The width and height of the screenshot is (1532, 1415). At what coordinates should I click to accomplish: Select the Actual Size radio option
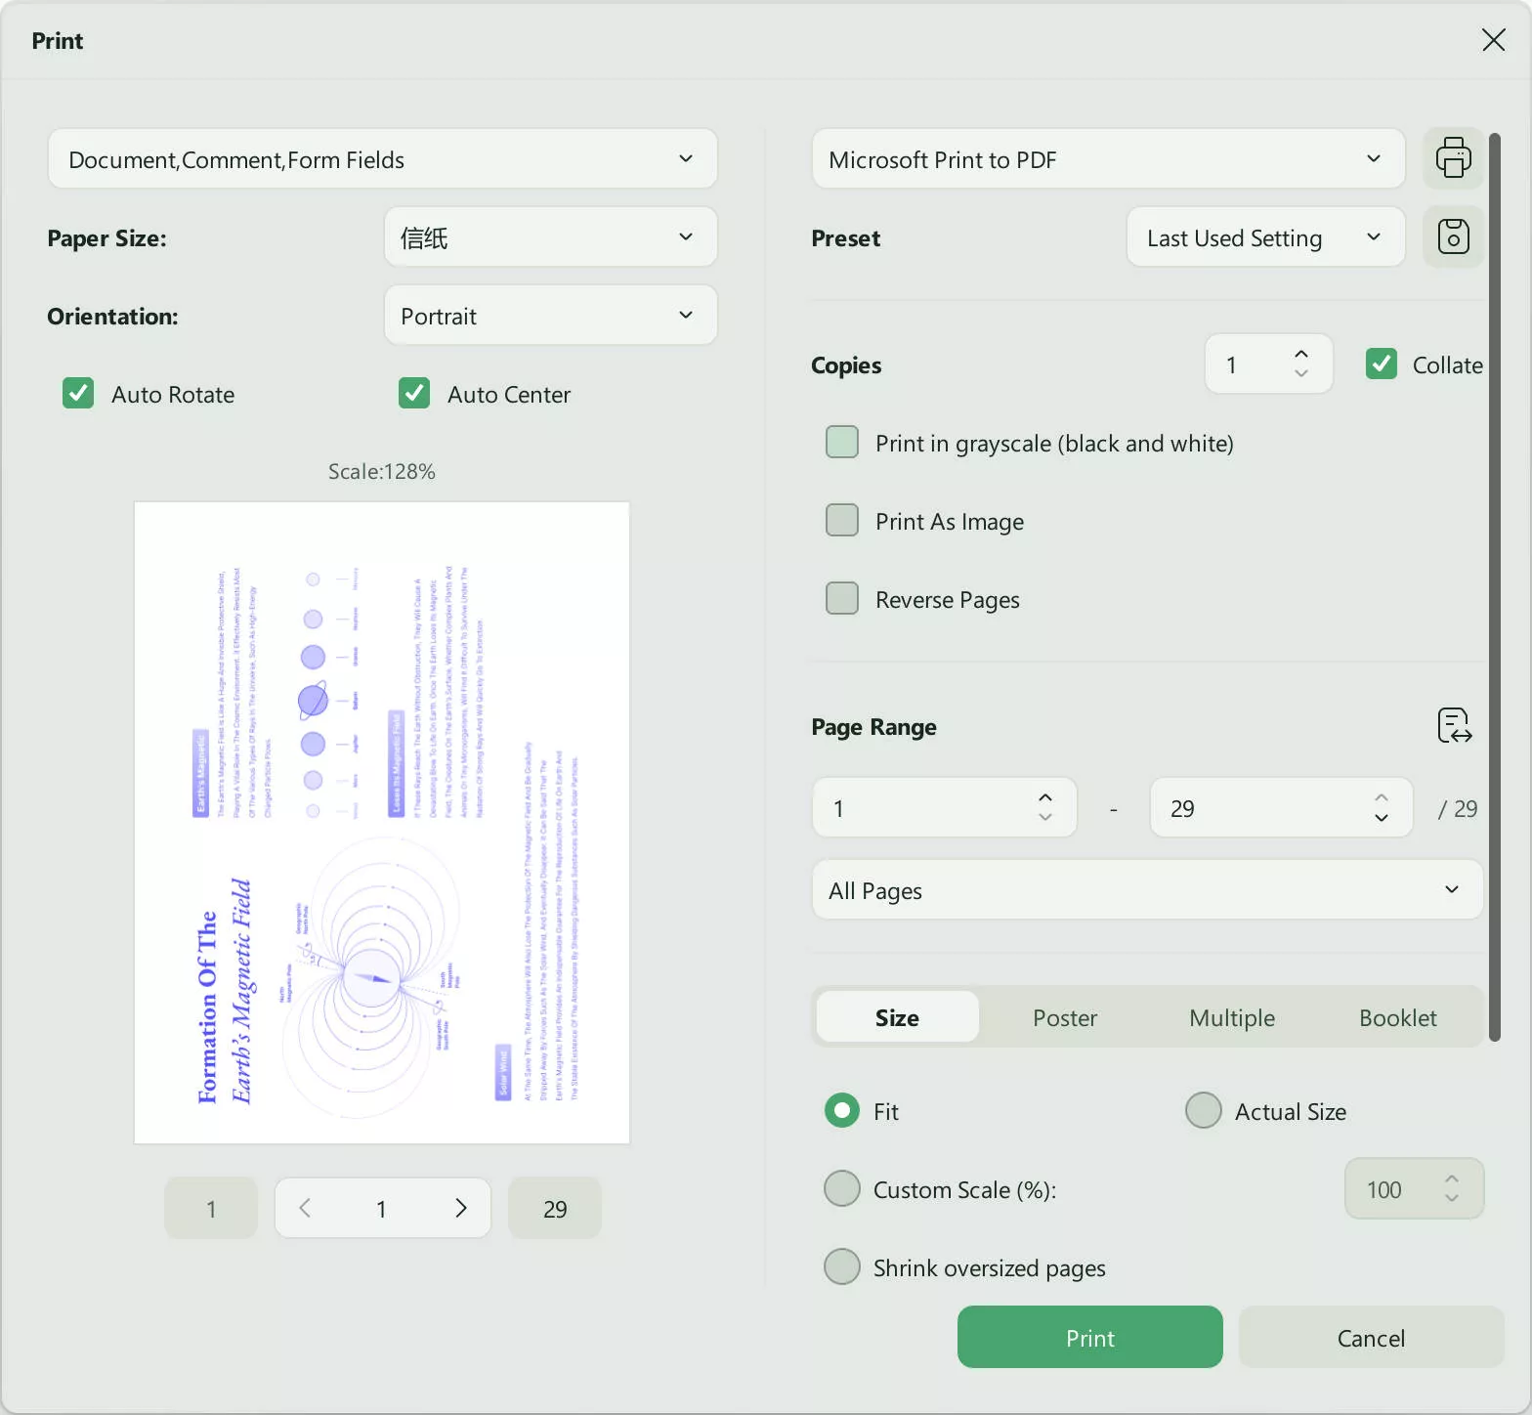[x=1203, y=1111]
